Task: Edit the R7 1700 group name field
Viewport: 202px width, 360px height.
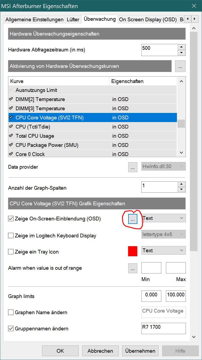Action: tap(163, 328)
